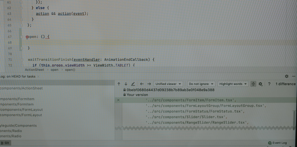Image resolution: width=297 pixels, height=147 pixels.
Task: Click the diff help question mark
Action: tap(269, 84)
